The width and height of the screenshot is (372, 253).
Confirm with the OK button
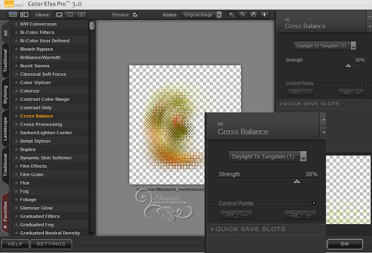[345, 244]
